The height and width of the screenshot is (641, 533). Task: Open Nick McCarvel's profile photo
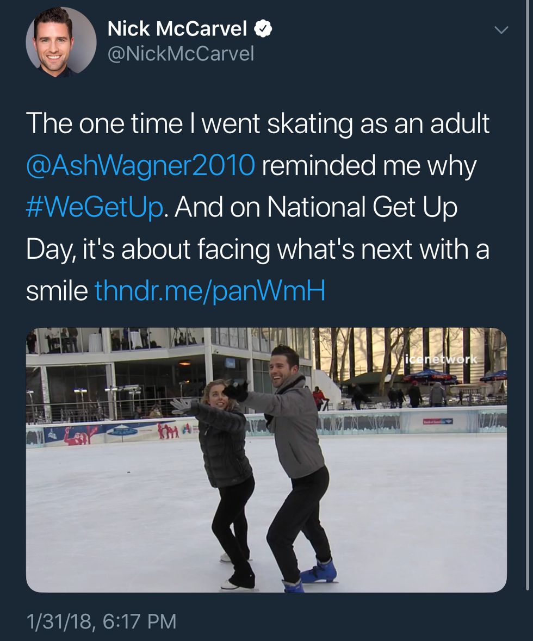click(61, 41)
